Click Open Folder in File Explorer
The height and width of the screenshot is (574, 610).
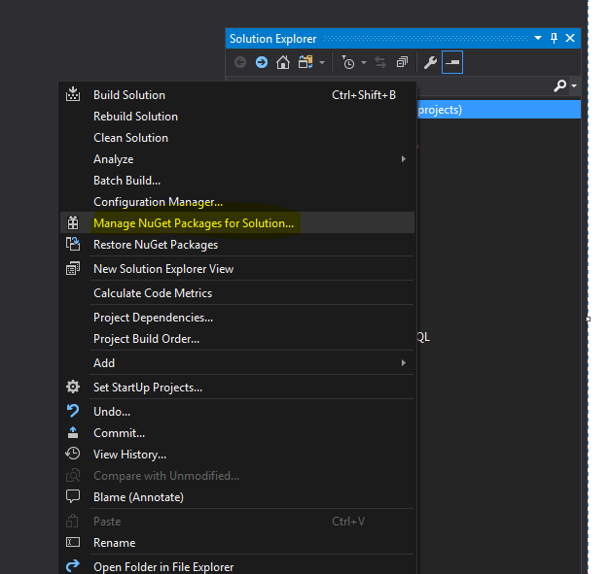click(x=162, y=566)
